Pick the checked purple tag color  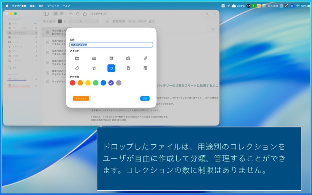[x=111, y=83]
